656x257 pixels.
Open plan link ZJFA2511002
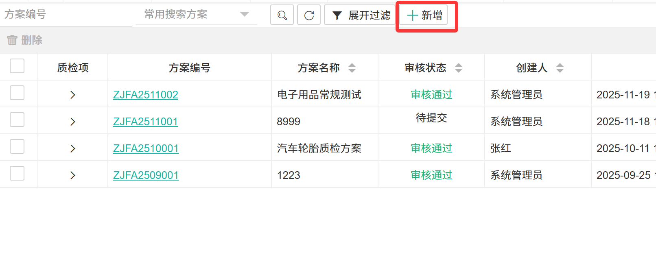[x=146, y=95]
